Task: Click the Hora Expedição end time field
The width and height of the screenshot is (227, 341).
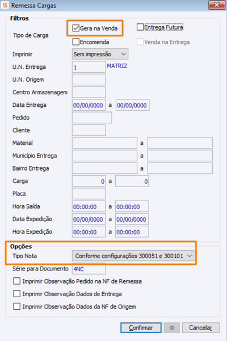Action: click(132, 232)
